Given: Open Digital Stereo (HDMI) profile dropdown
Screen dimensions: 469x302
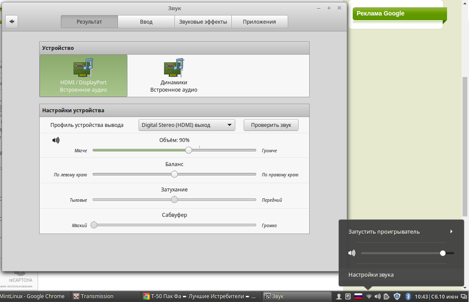Looking at the screenshot, I should pyautogui.click(x=186, y=125).
